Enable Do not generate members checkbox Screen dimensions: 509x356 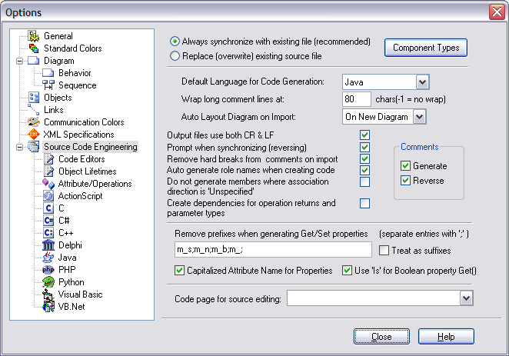(x=365, y=181)
